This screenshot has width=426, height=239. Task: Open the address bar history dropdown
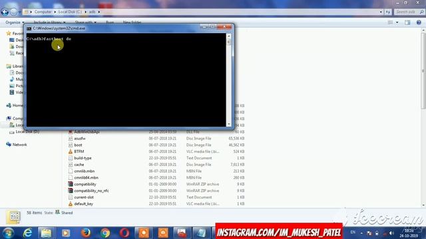coord(381,12)
